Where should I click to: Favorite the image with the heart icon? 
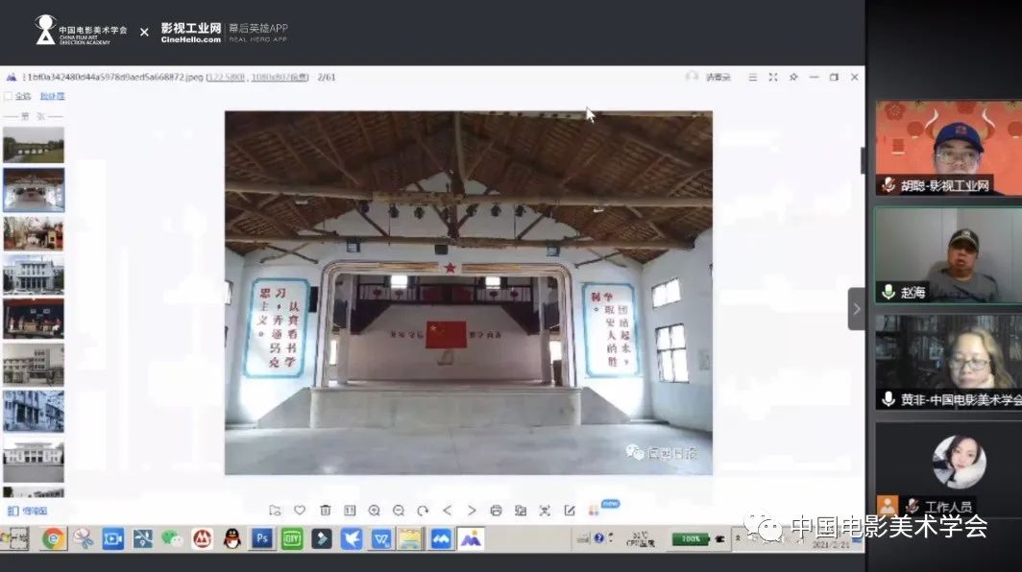[x=300, y=511]
